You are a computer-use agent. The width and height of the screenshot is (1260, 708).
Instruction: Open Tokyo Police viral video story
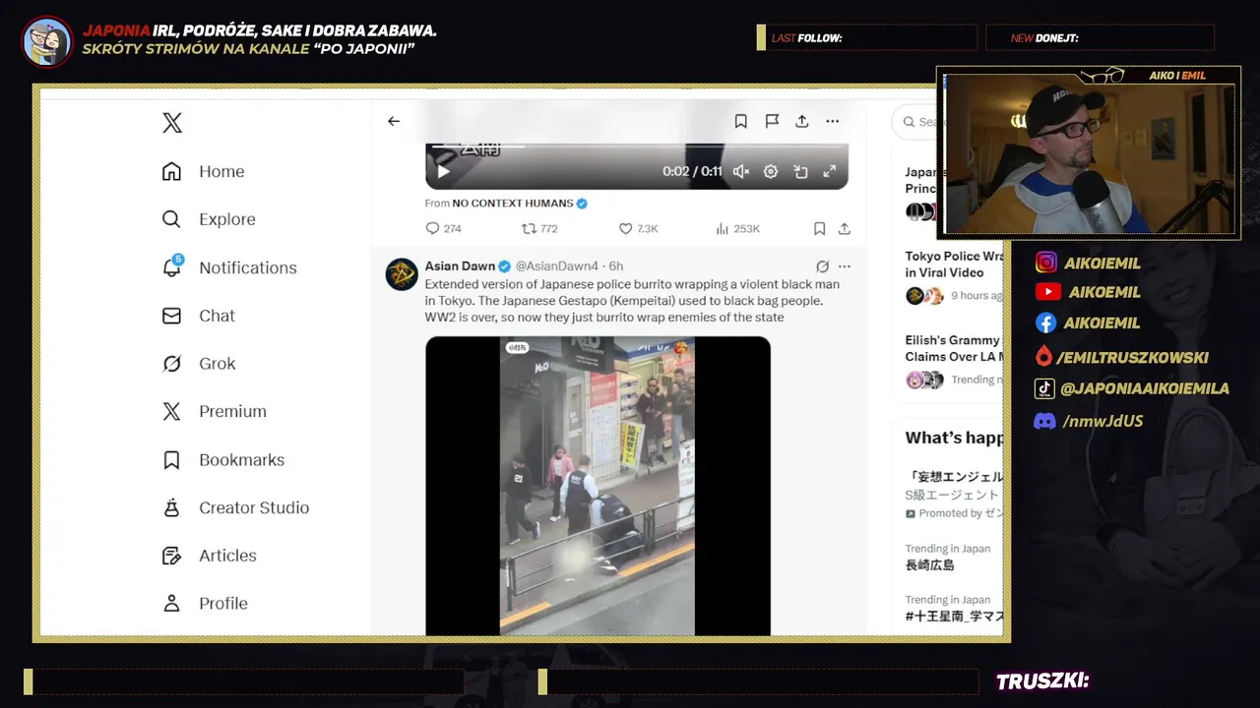tap(954, 264)
